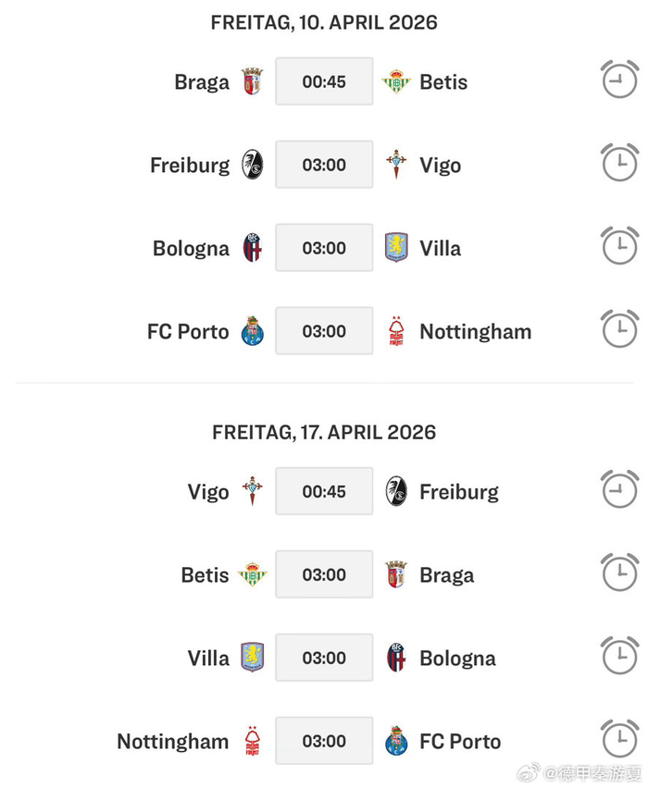Enable alarm for Nottingham vs FC Porto
The height and width of the screenshot is (788, 648).
pos(619,740)
